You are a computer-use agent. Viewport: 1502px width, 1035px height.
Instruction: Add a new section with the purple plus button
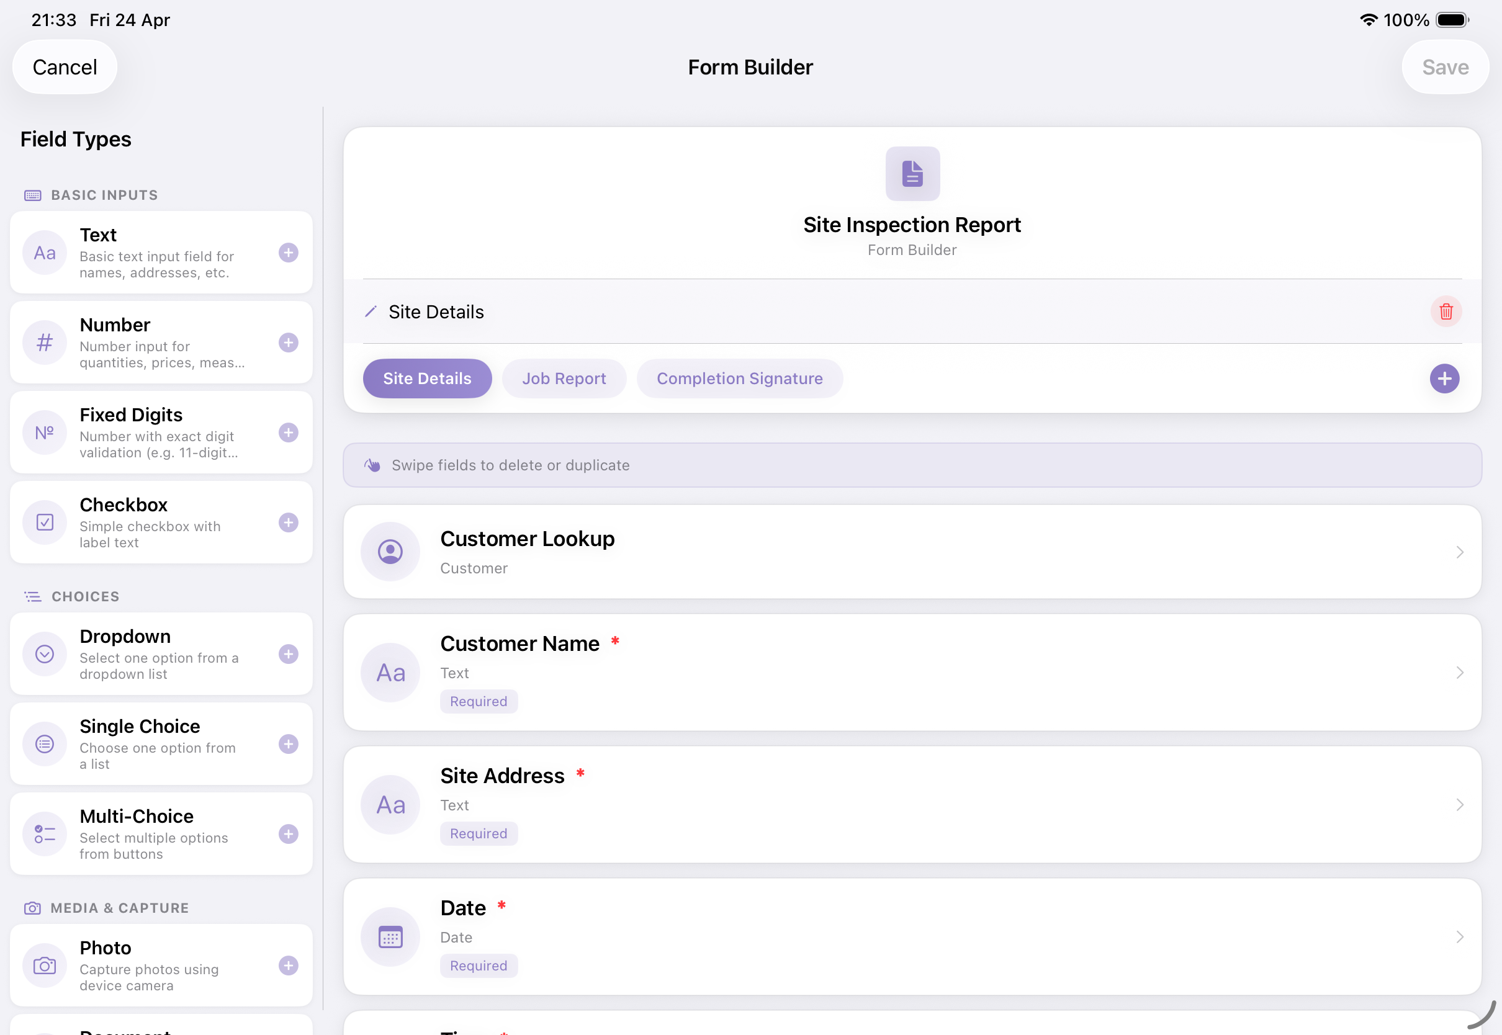(x=1444, y=379)
